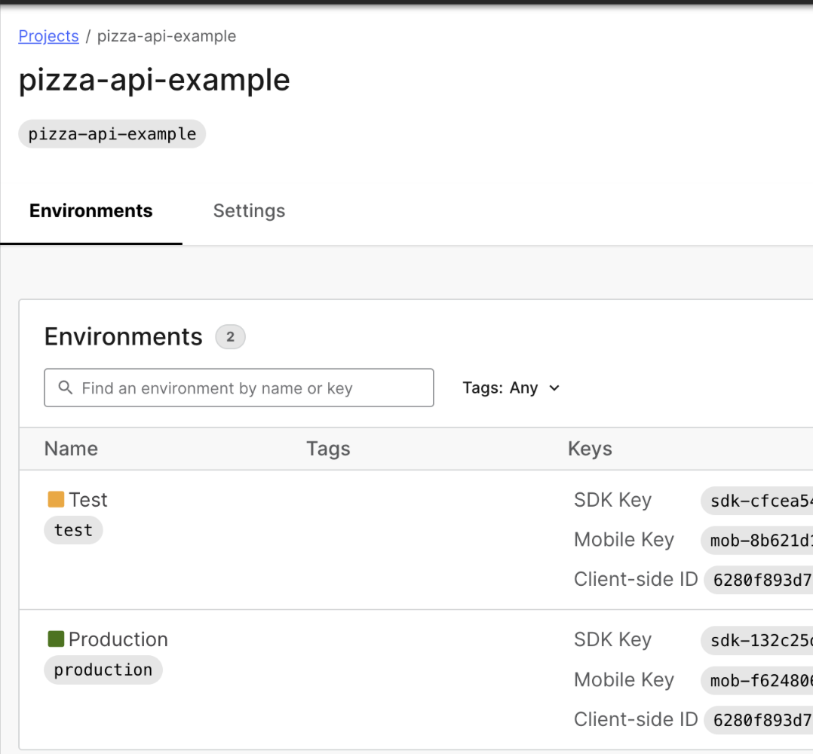
Task: Switch to the Settings tab
Action: pos(249,211)
